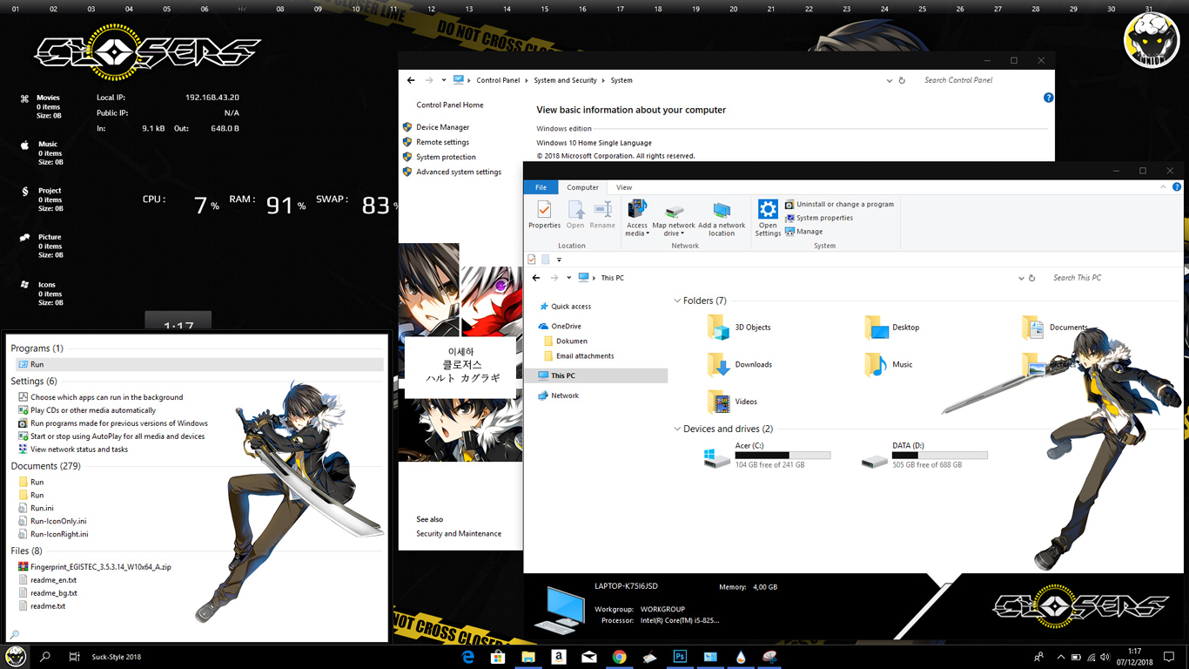Click the taskbar search magnifier icon
The height and width of the screenshot is (669, 1189).
45,657
